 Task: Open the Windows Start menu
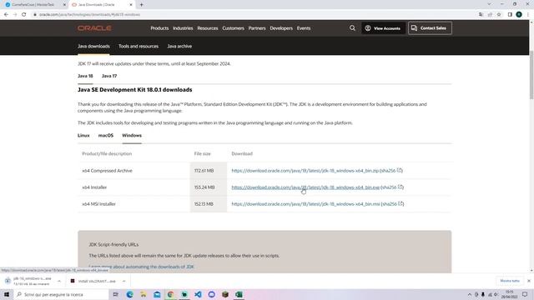click(x=7, y=294)
